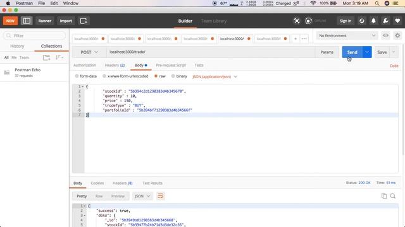Click the main vertical scrollbar
Image resolution: width=405 pixels, height=227 pixels.
(x=404, y=100)
